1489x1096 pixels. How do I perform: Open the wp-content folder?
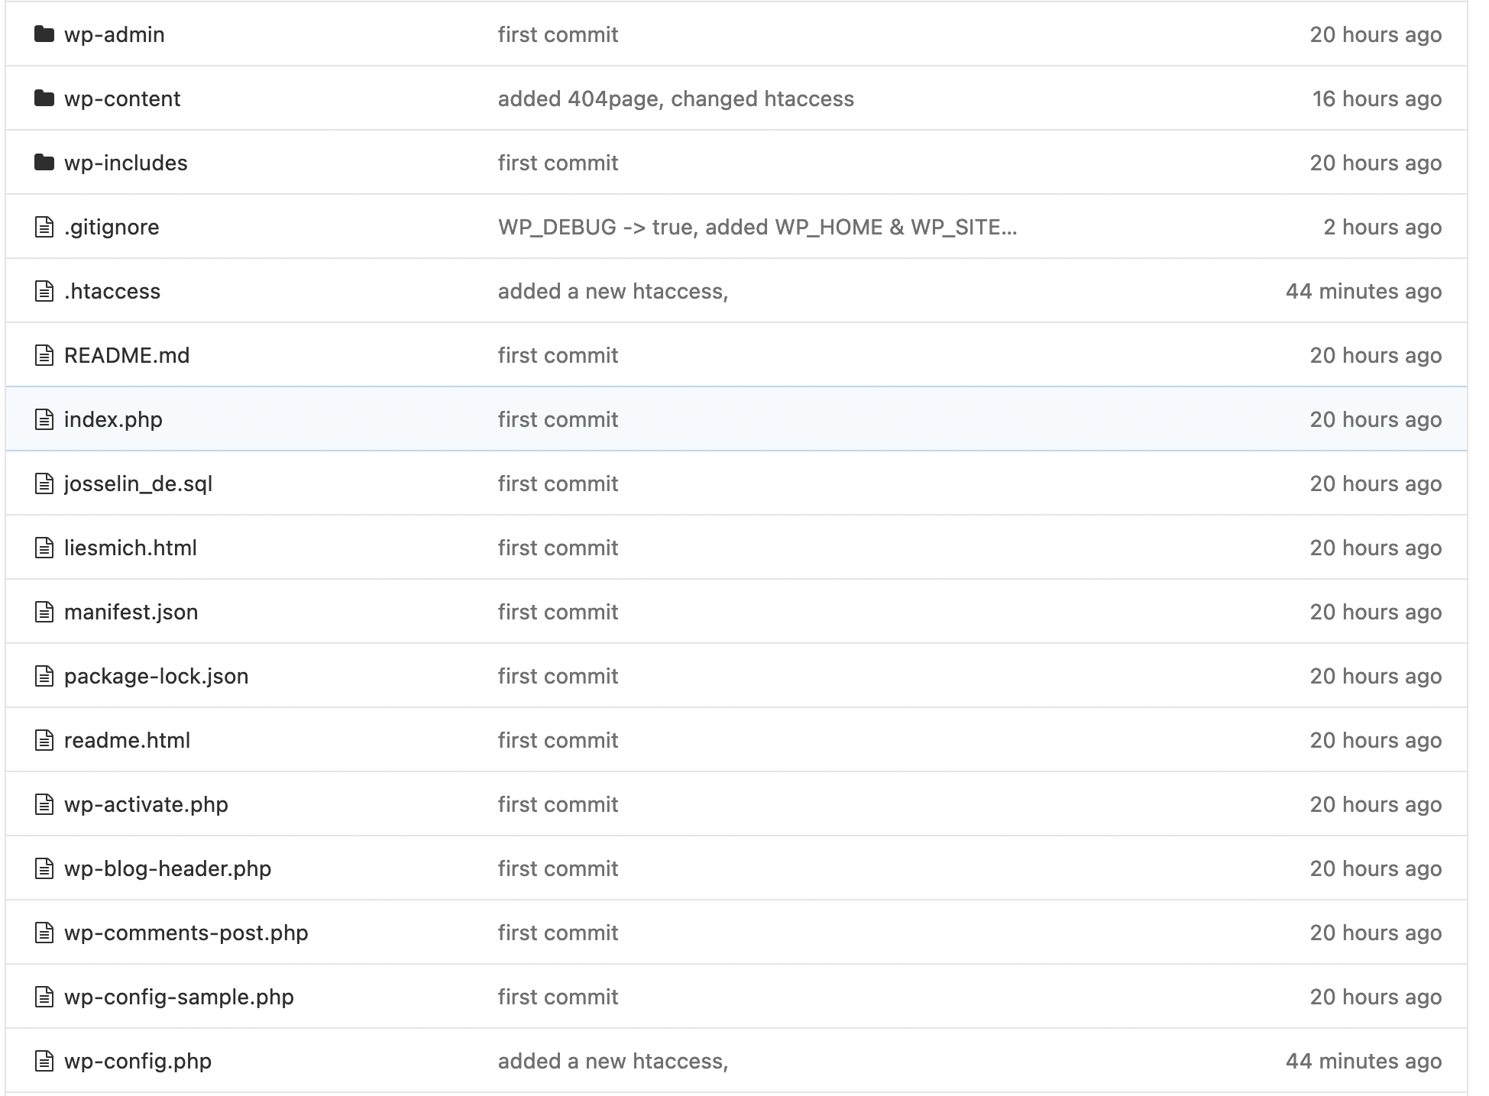pos(122,99)
